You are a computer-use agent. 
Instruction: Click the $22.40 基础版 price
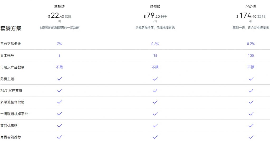point(56,16)
